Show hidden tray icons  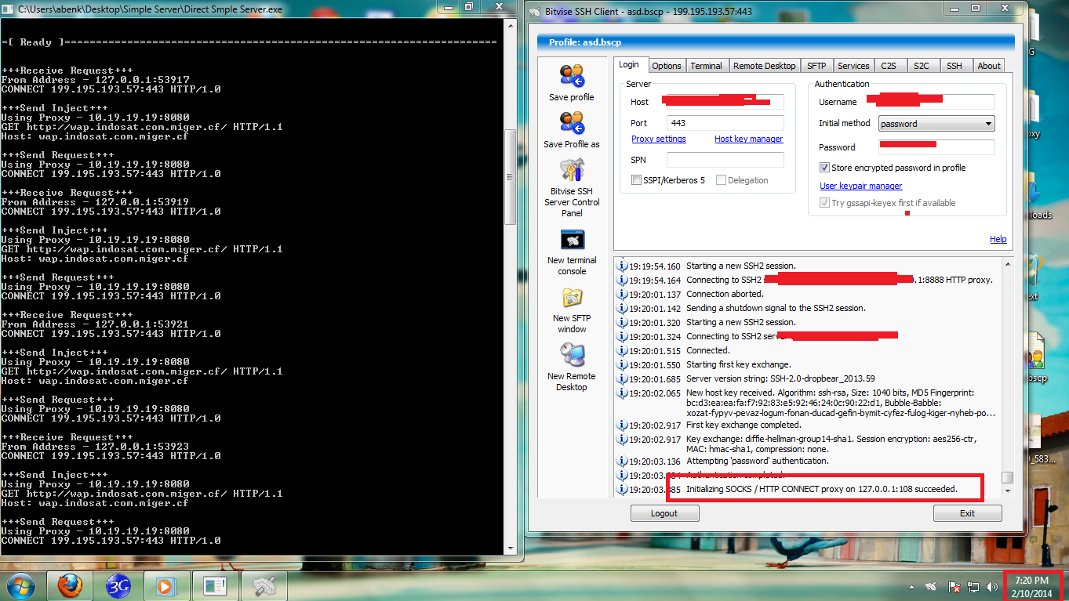[x=912, y=586]
